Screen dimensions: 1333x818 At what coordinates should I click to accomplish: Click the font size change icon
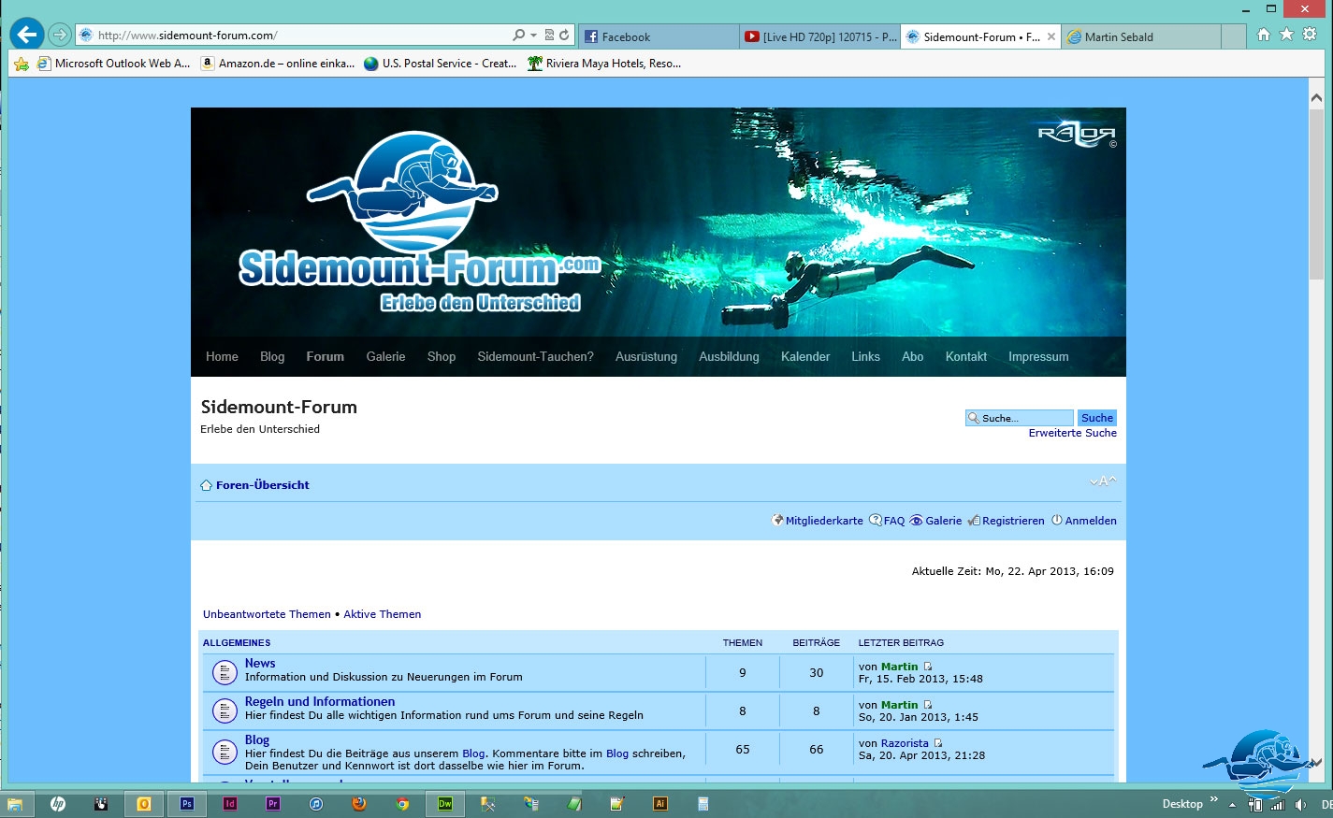[1103, 481]
